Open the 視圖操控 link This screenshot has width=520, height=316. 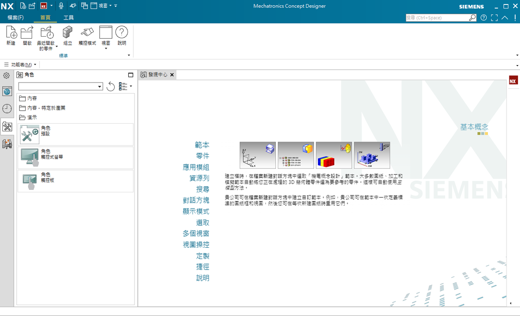tap(196, 244)
